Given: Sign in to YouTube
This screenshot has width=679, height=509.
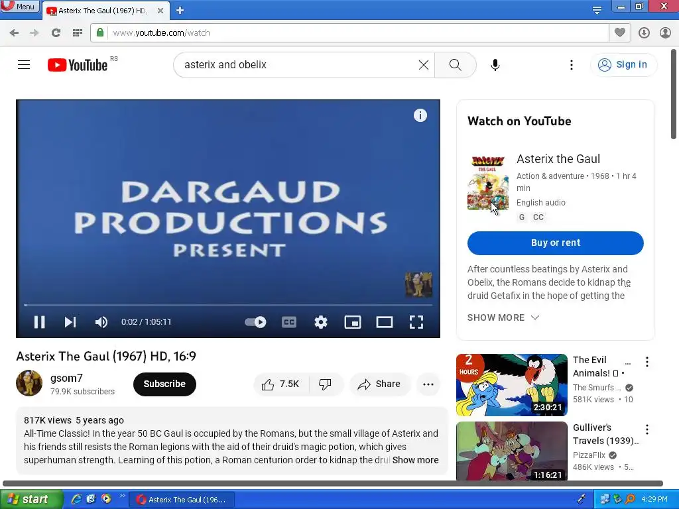Looking at the screenshot, I should tap(623, 65).
